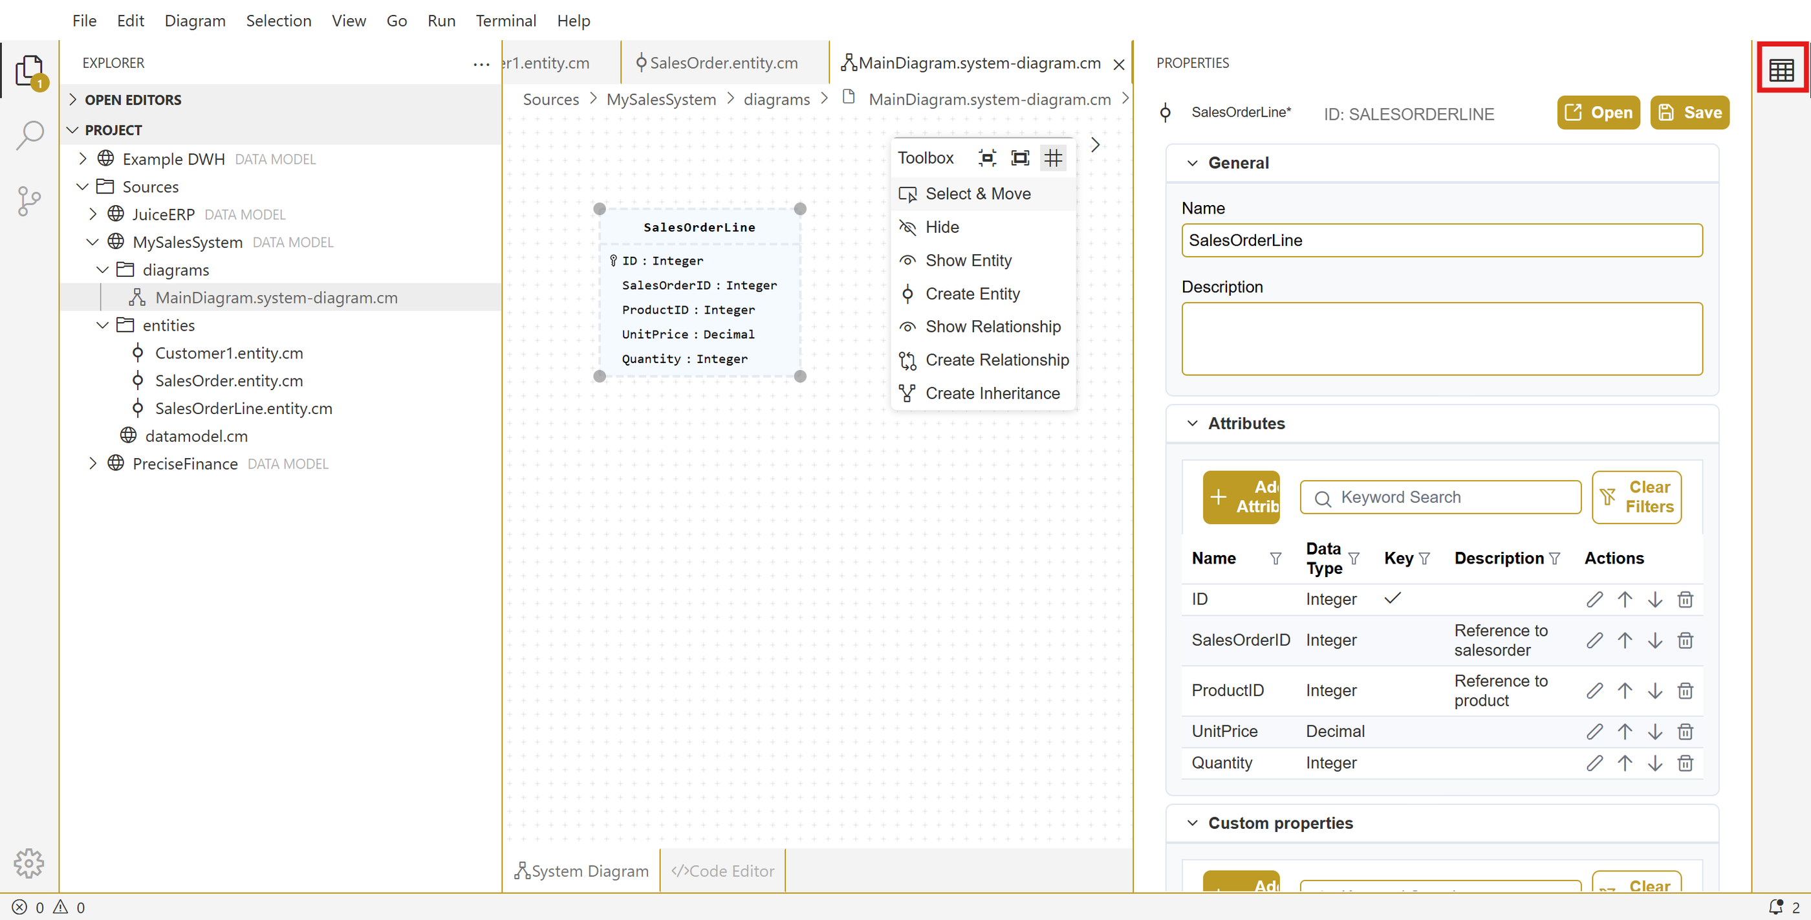This screenshot has height=920, width=1811.
Task: Click the Save button
Action: pos(1689,113)
